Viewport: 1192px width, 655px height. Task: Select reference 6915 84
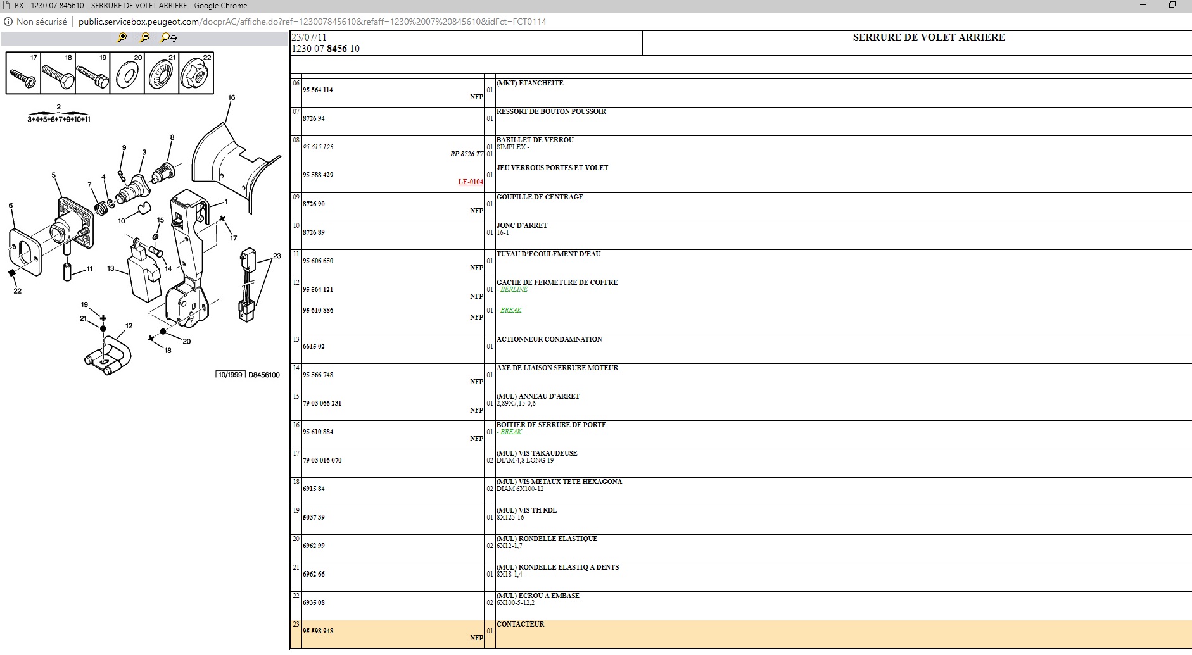click(314, 489)
